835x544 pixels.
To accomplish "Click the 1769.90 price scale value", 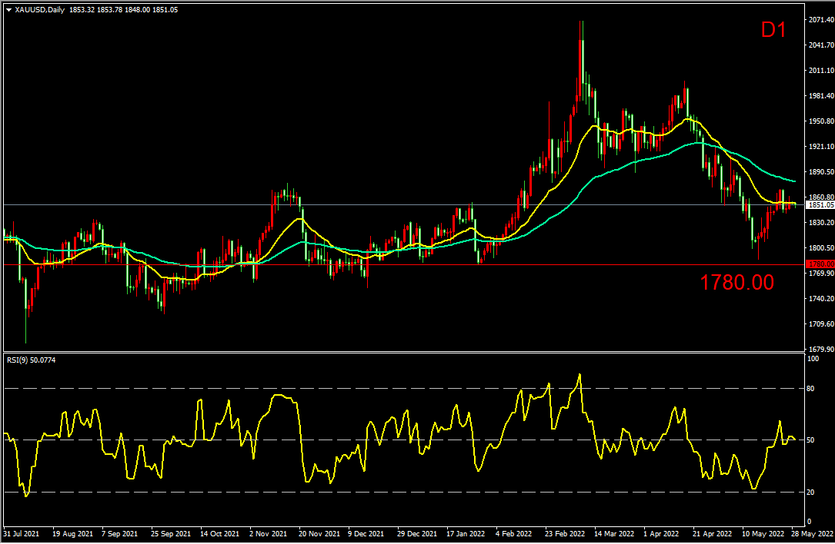I will 821,273.
